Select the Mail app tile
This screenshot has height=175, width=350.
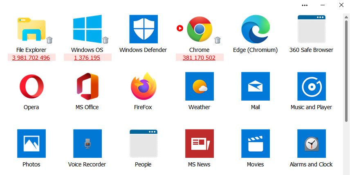point(255,86)
